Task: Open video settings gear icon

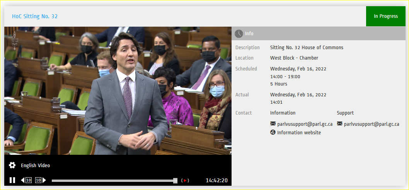Action: coord(12,165)
